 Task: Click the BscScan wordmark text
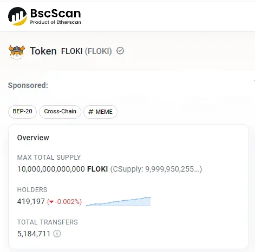[56, 13]
